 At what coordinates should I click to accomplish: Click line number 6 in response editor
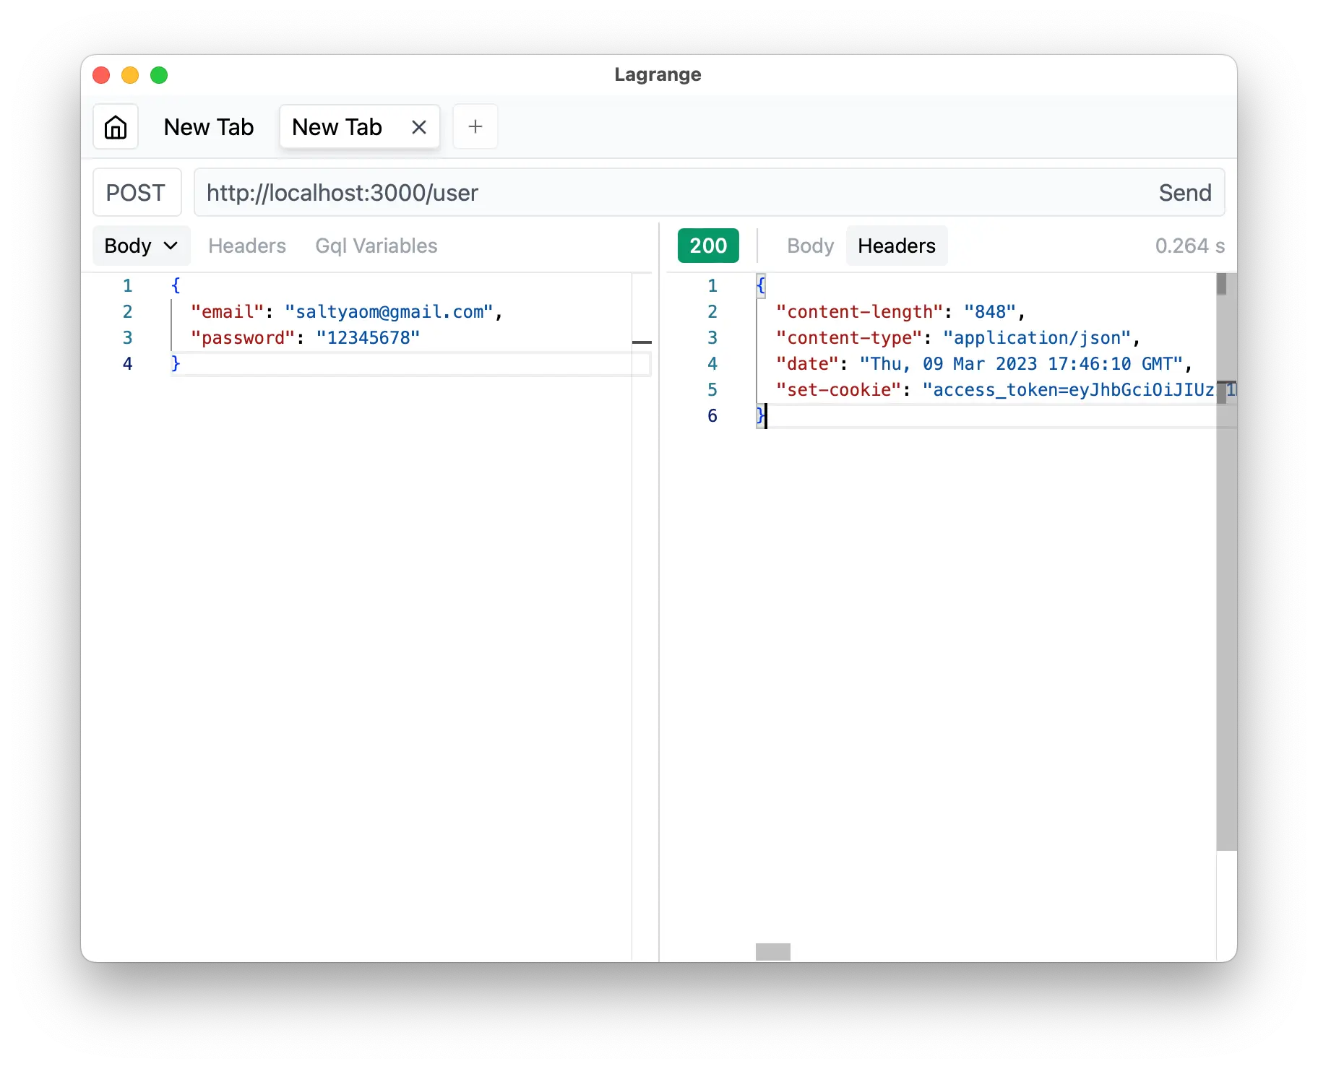tap(712, 416)
